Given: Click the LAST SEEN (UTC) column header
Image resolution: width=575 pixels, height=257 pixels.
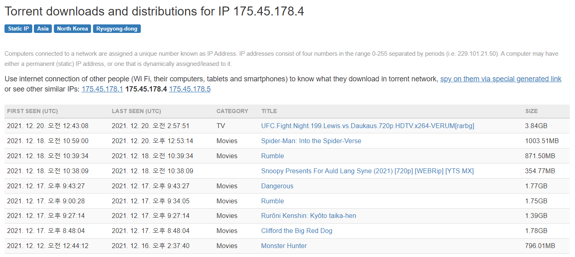Looking at the screenshot, I should (x=136, y=111).
